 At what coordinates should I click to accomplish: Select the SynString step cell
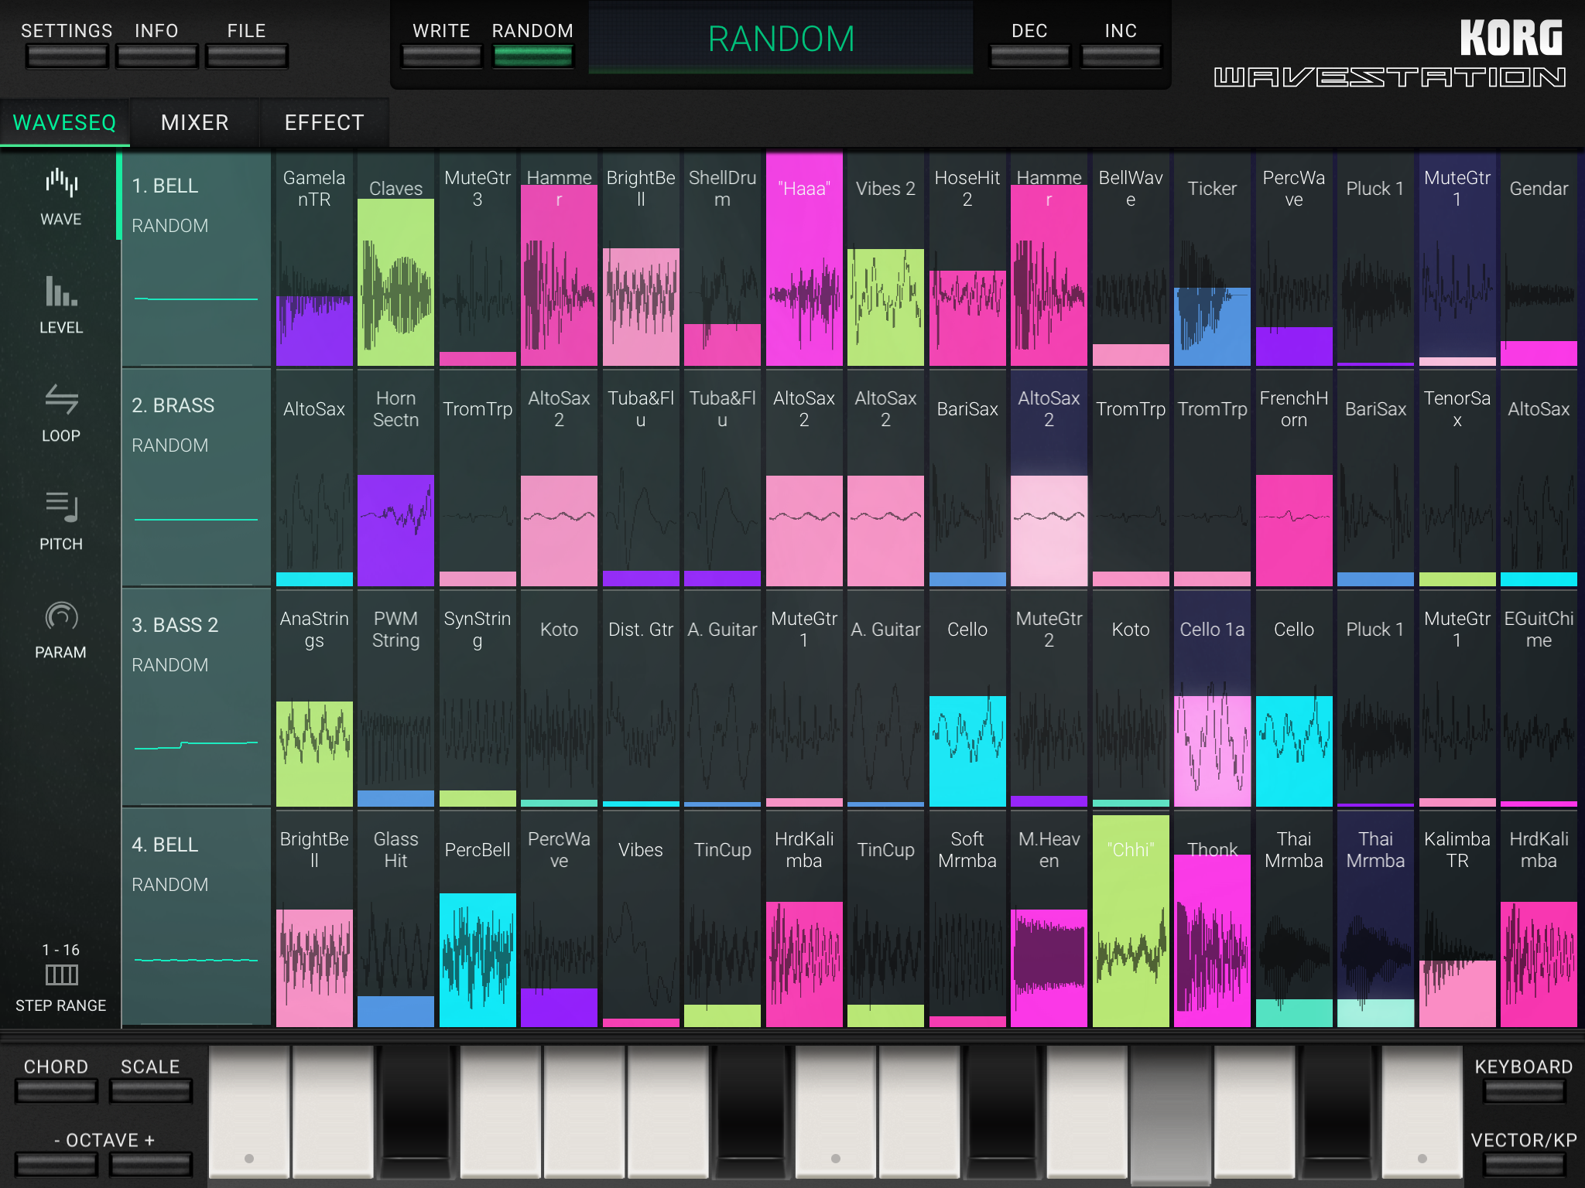[x=478, y=698]
